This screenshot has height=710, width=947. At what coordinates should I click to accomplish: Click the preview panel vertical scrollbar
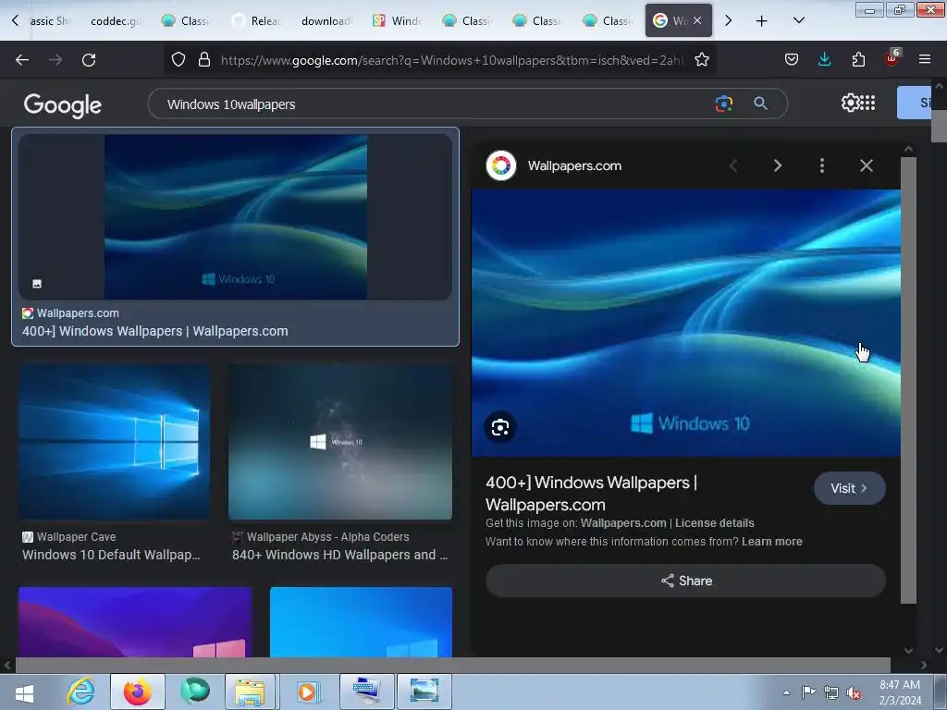908,380
